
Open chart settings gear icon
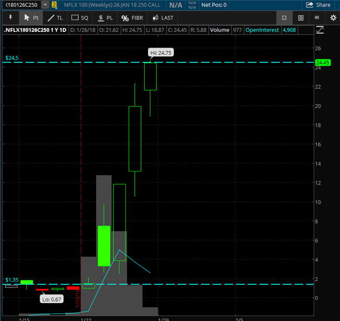point(333,18)
